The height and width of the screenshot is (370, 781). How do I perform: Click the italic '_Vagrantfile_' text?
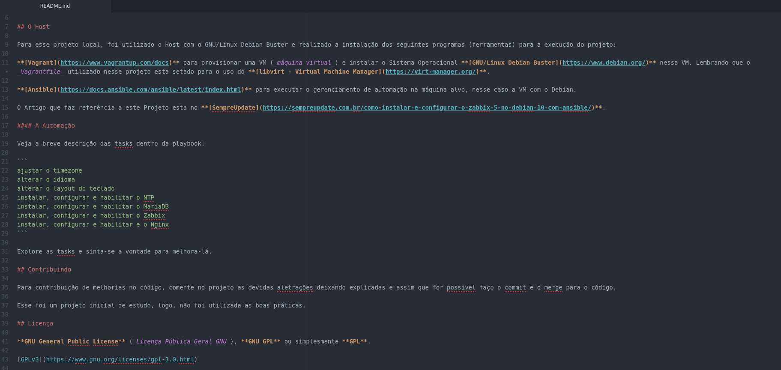[41, 72]
